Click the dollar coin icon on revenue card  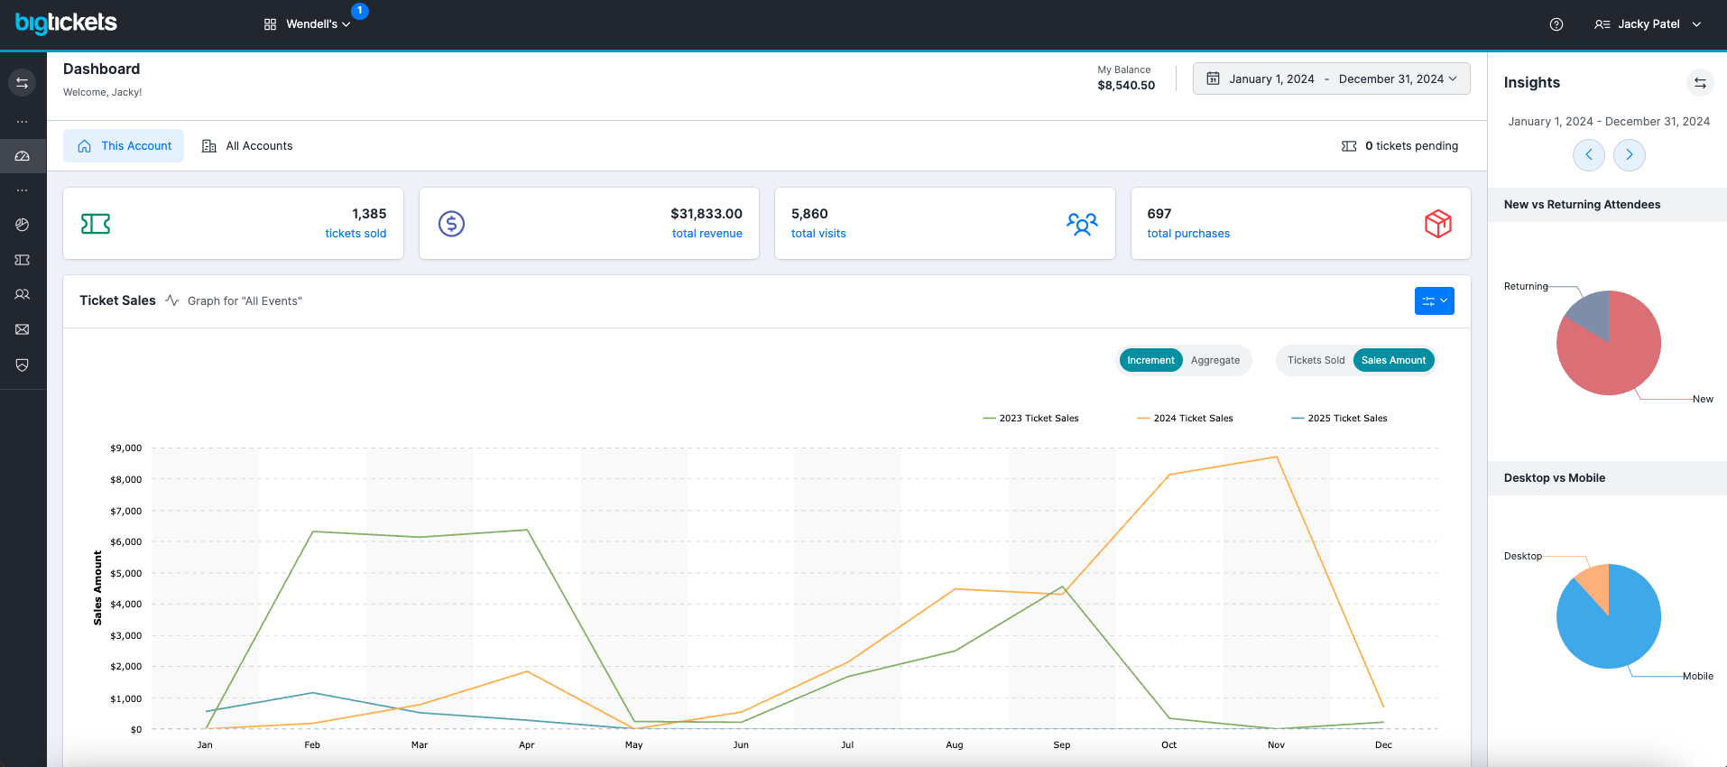point(451,224)
